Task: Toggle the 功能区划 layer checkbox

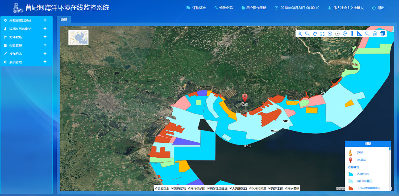Action: [x=156, y=188]
